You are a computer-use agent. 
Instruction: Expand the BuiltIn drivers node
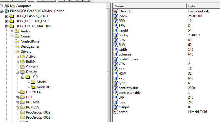click(x=17, y=62)
